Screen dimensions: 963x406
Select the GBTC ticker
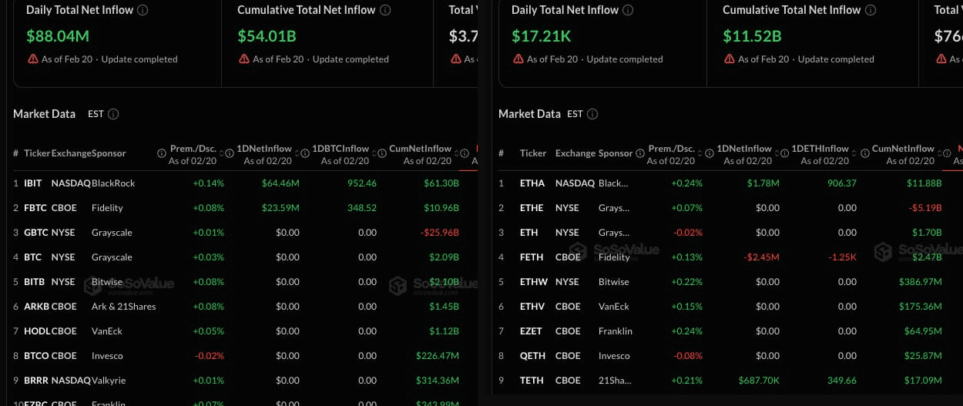(36, 233)
